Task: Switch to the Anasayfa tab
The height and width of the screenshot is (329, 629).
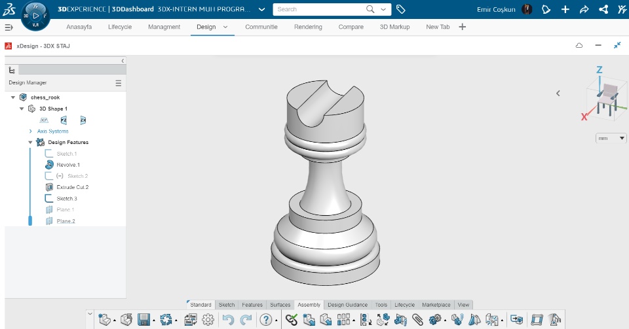Action: [79, 27]
